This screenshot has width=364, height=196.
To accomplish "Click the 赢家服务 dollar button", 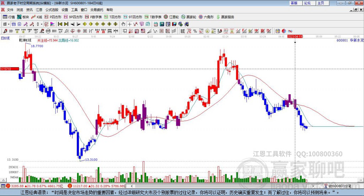I will [225, 17].
